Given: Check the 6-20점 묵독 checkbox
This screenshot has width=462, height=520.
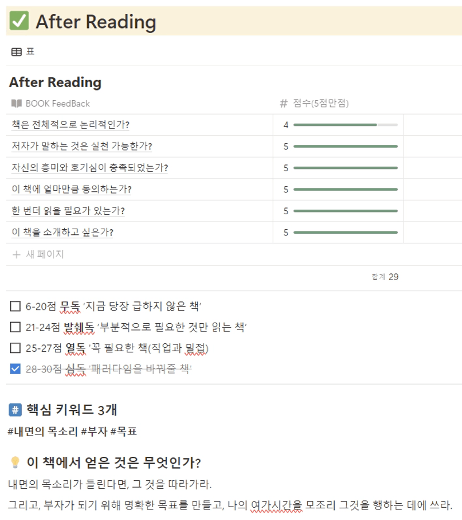Looking at the screenshot, I should pyautogui.click(x=15, y=306).
